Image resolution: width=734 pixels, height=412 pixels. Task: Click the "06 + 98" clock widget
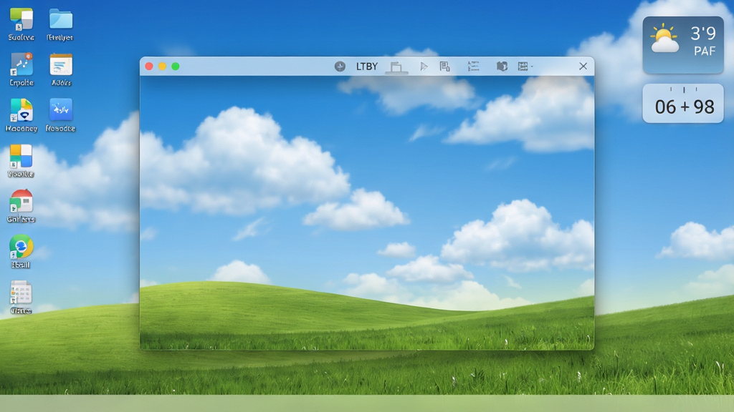(x=683, y=104)
